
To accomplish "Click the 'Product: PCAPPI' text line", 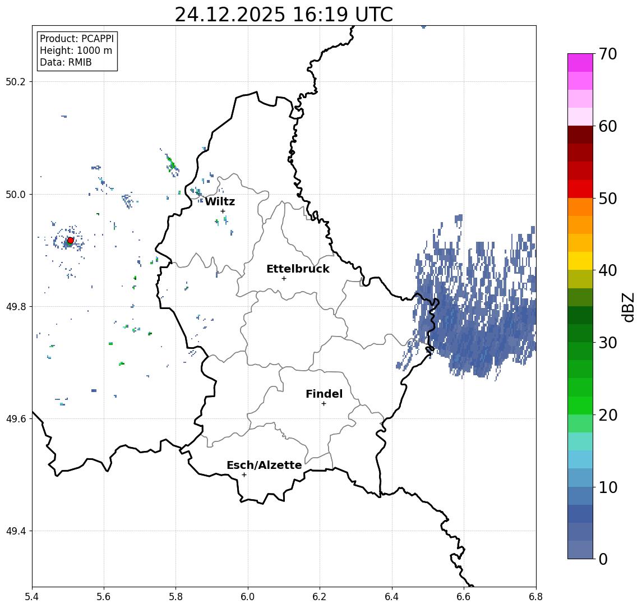I will (x=77, y=39).
